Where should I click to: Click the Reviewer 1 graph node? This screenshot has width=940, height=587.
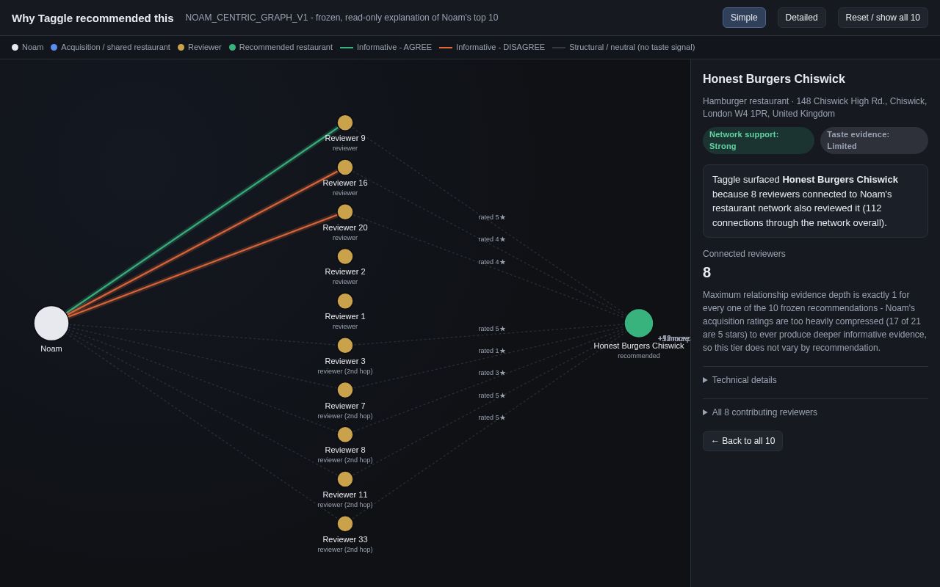(x=345, y=301)
